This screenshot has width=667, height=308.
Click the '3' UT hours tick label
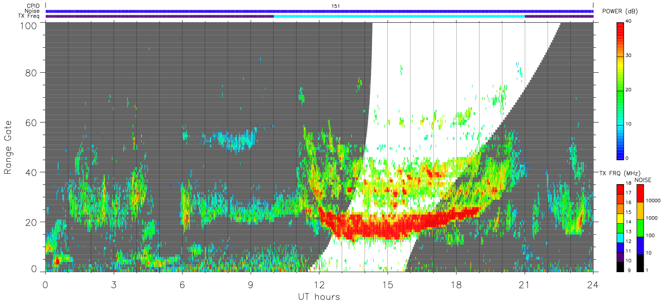coord(114,285)
